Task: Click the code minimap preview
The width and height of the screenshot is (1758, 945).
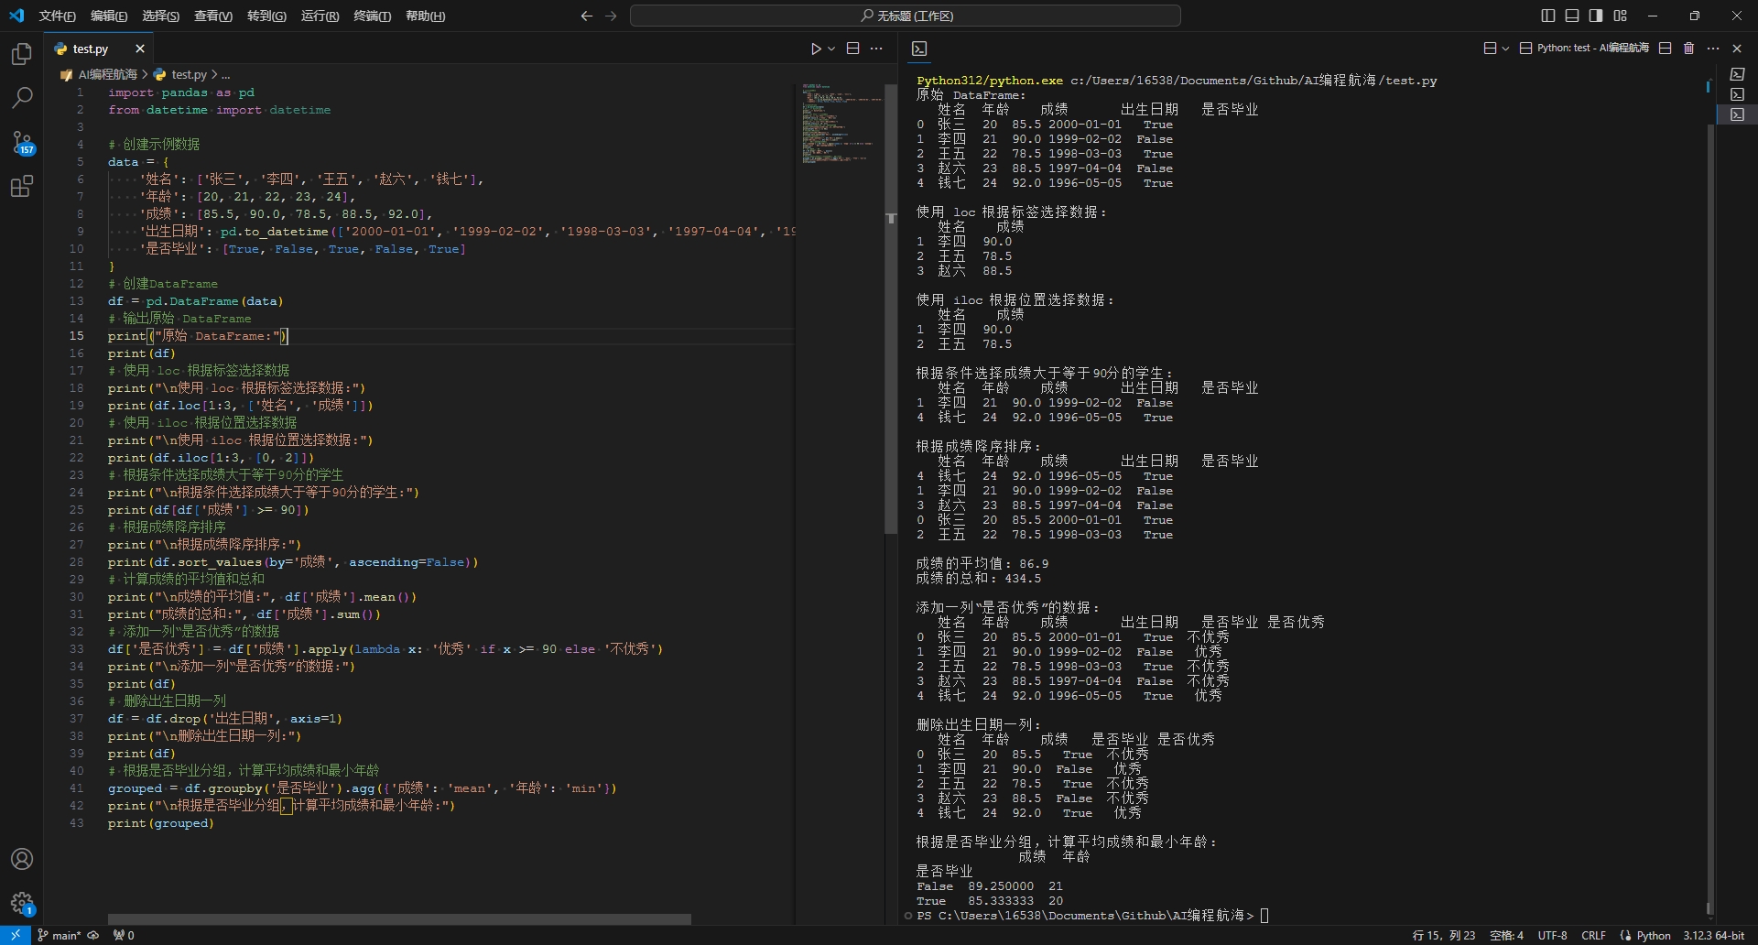Action: pyautogui.click(x=841, y=124)
